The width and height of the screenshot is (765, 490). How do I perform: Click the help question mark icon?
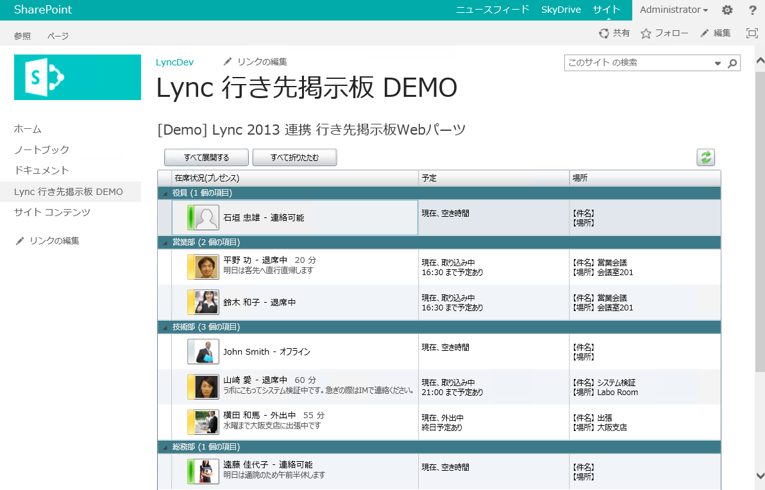752,10
